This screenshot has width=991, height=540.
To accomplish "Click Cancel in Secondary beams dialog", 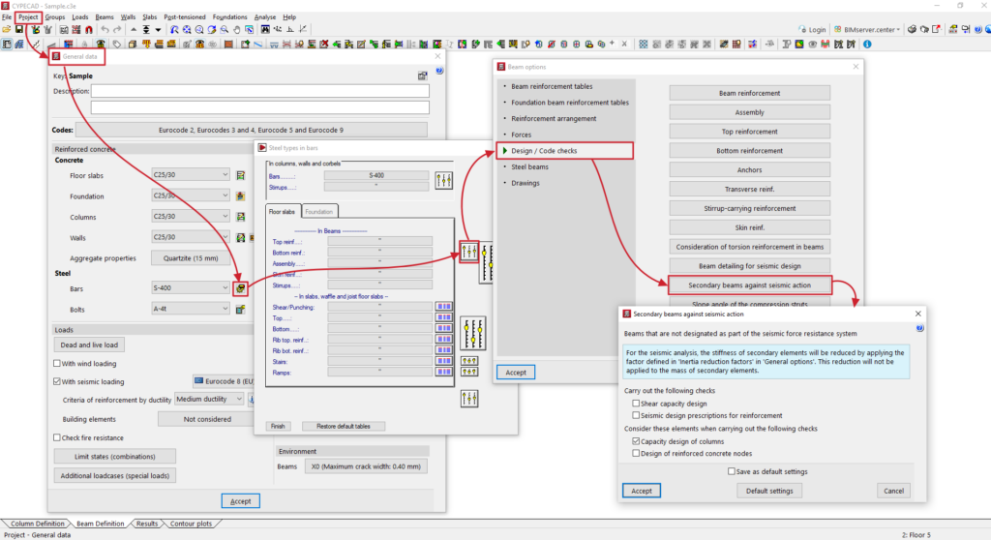I will coord(893,491).
